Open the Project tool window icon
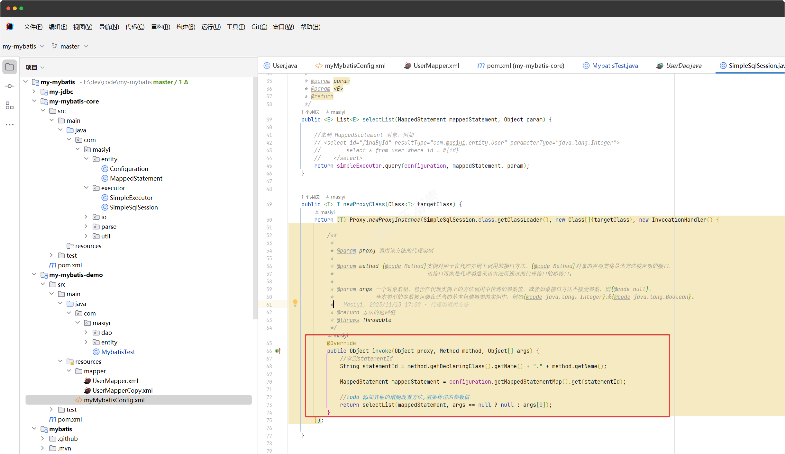This screenshot has width=785, height=454. (10, 67)
